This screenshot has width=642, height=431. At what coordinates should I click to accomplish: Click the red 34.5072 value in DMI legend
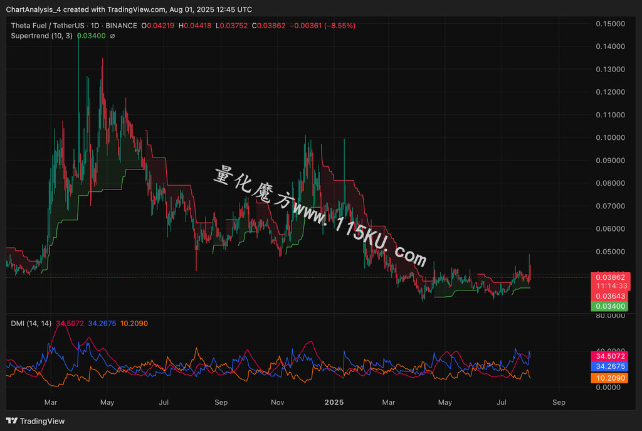point(70,323)
